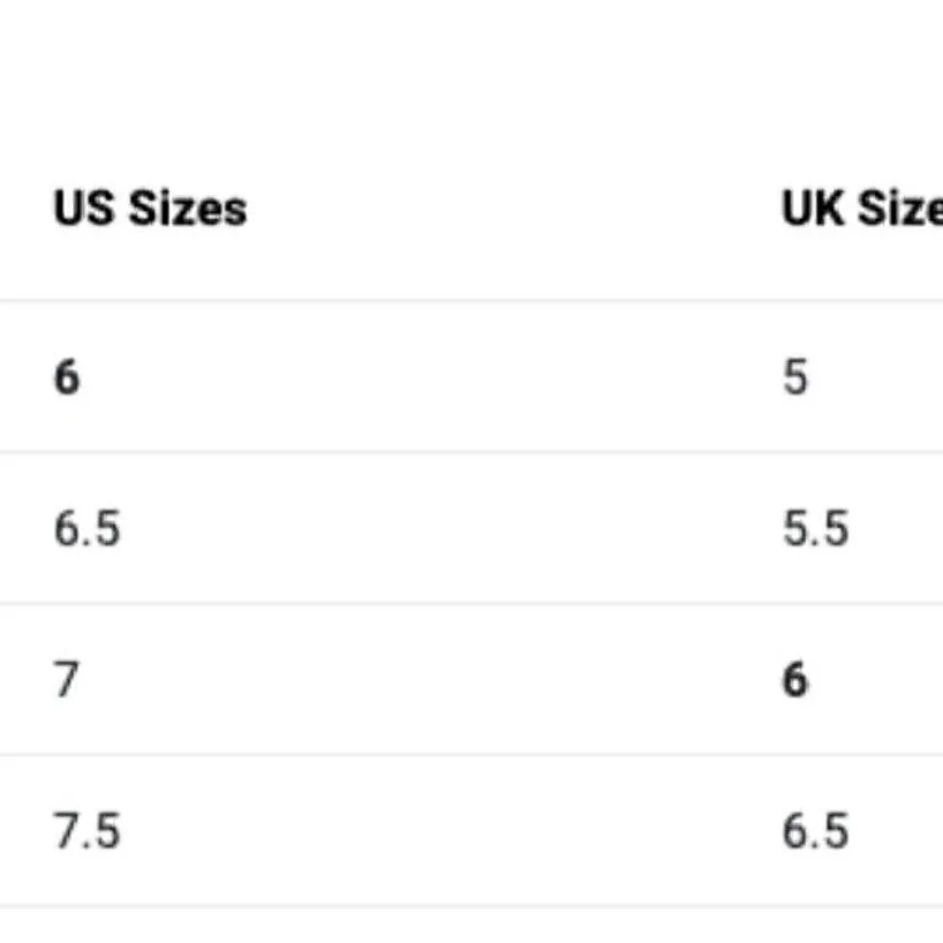Click empty space between US 7 and UK 6

coord(431,680)
